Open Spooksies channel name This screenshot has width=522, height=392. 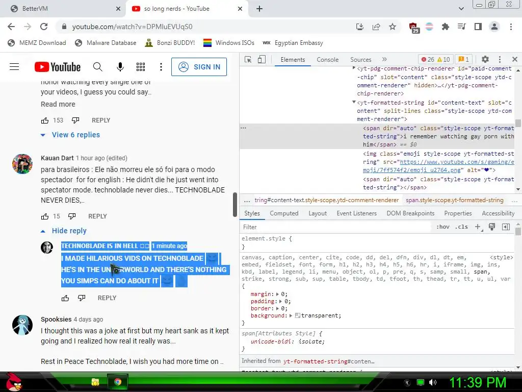56,320
